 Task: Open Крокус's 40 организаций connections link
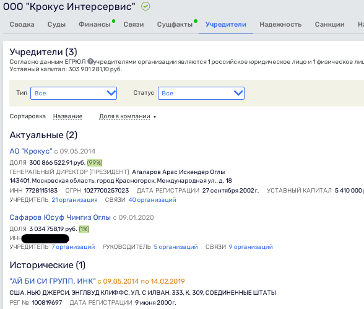[x=152, y=200]
